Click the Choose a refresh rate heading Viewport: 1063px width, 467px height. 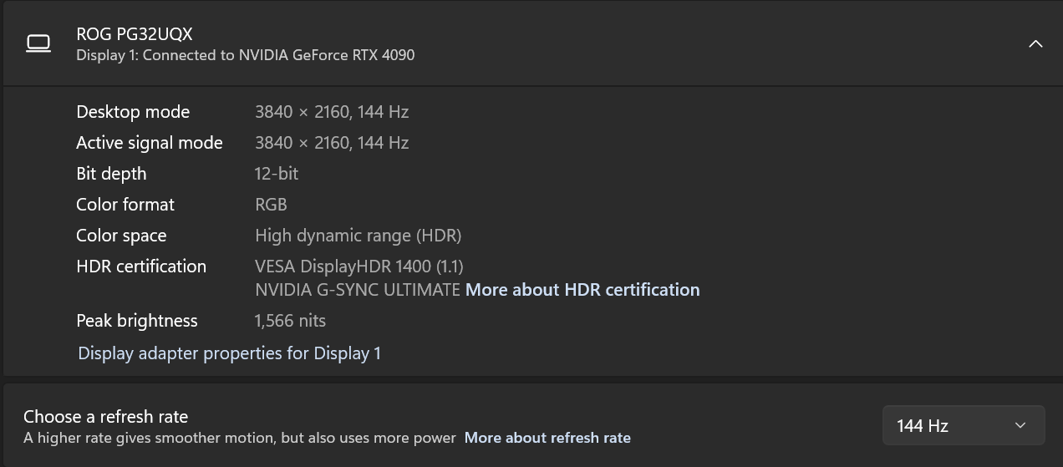click(106, 417)
